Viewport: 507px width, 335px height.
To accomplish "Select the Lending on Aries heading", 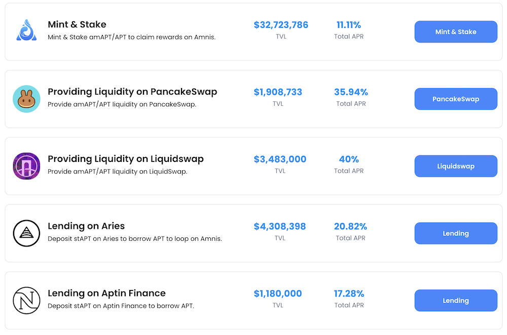I will [x=86, y=226].
